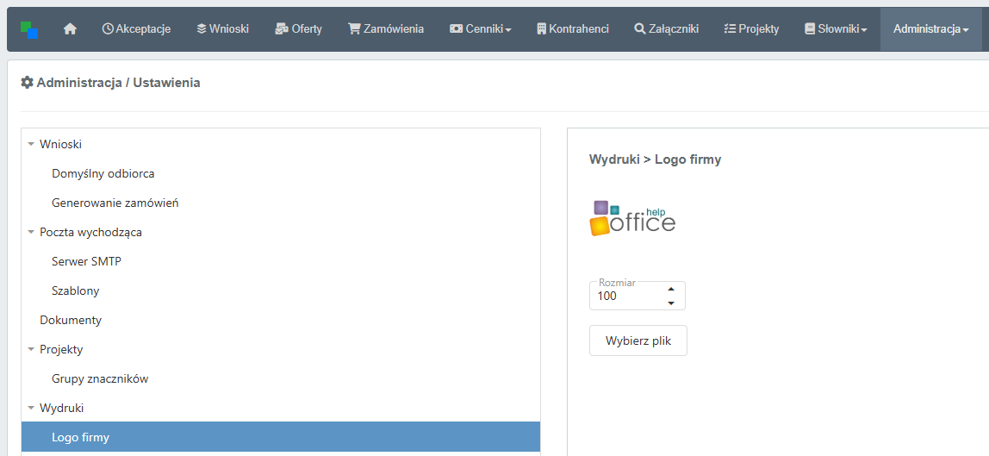989x456 pixels.
Task: Go to the home page icon
Action: coord(70,29)
